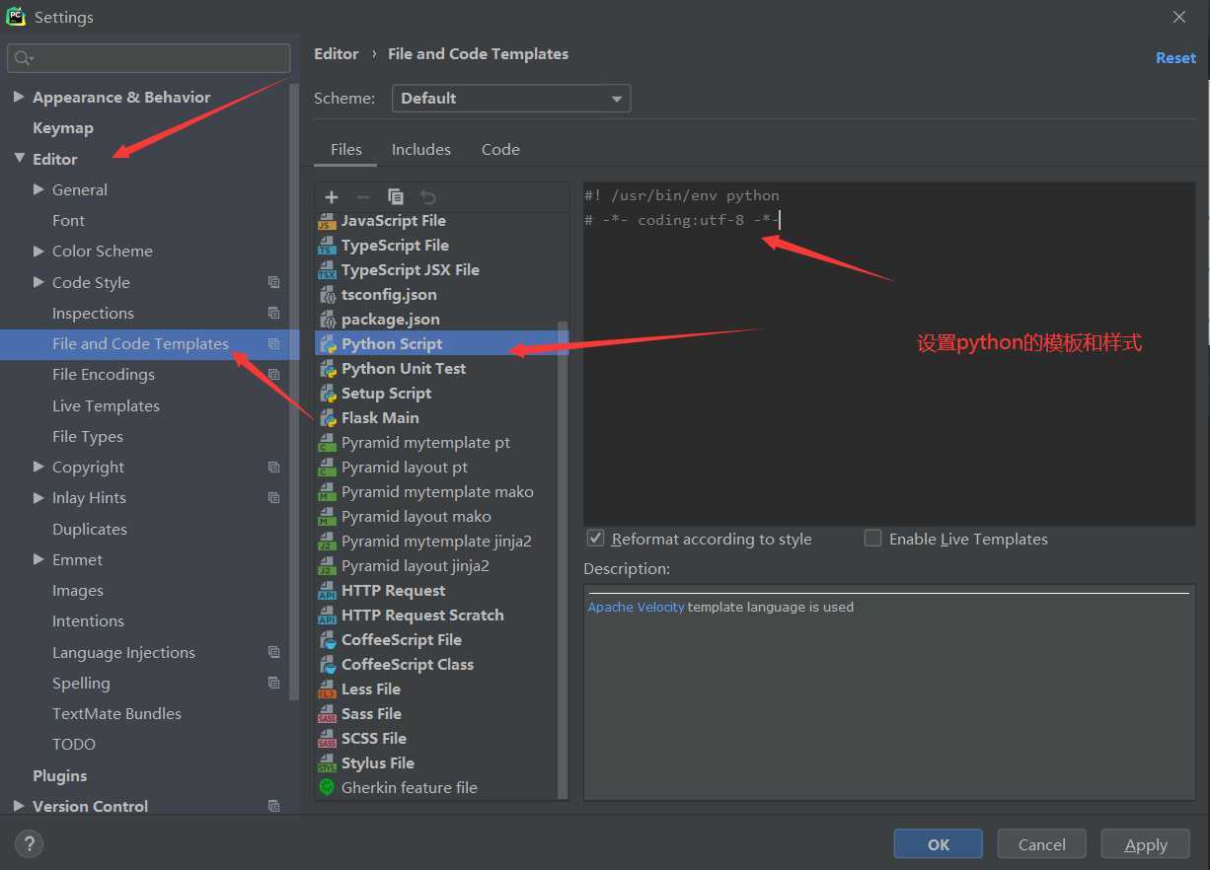Click the add template plus icon
The height and width of the screenshot is (870, 1210).
tap(332, 197)
